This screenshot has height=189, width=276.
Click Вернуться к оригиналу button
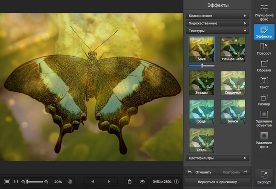tap(217, 181)
